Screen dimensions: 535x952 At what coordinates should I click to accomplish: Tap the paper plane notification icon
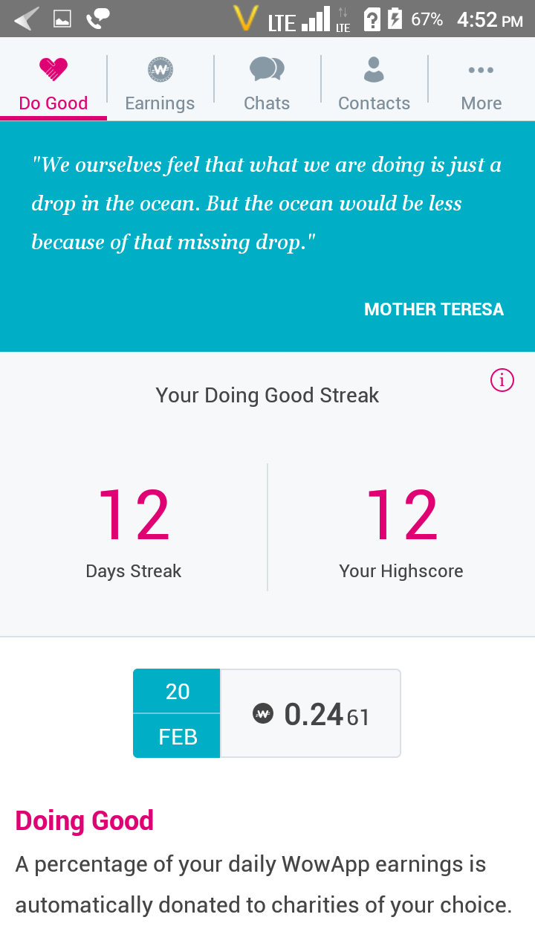tap(27, 19)
